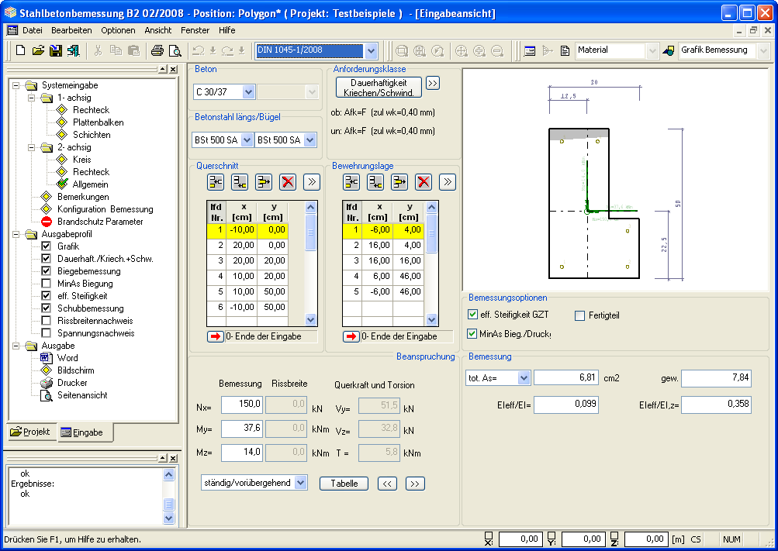
Task: Click the Bewehrungslage table scrollbar
Action: point(432,263)
